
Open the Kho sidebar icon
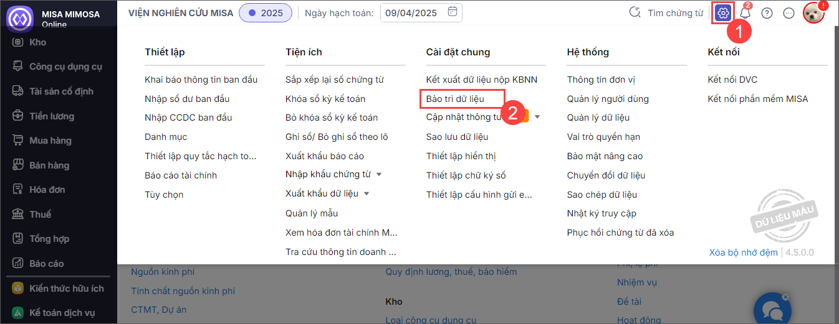pos(19,42)
